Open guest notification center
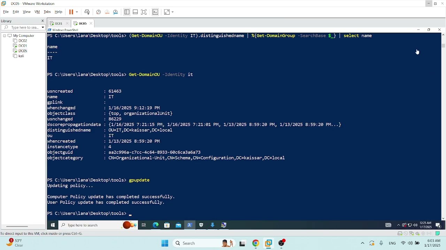The width and height of the screenshot is (446, 250). (x=438, y=225)
